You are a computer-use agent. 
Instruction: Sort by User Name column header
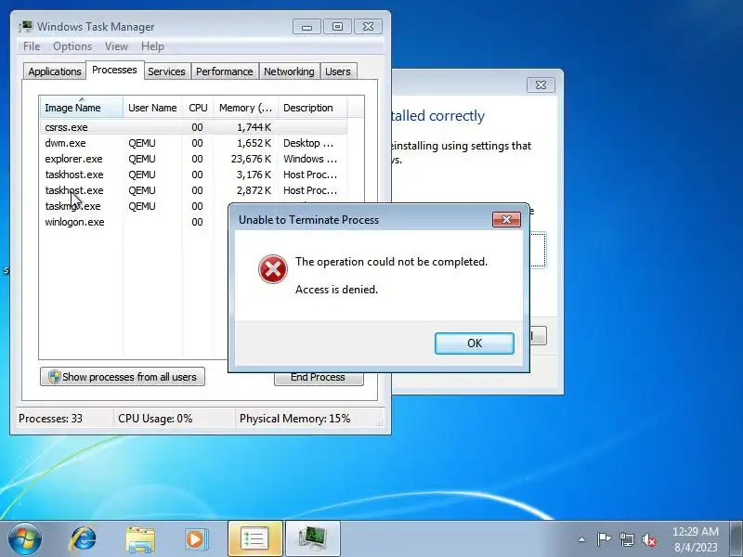[x=152, y=108]
